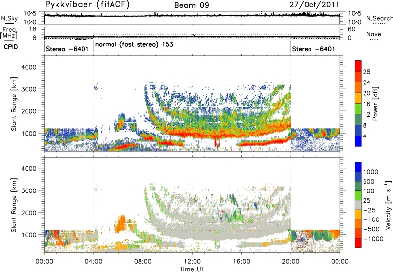Click the 'Velocity [m s-1]' colorbar title
The width and height of the screenshot is (393, 272).
tap(388, 205)
